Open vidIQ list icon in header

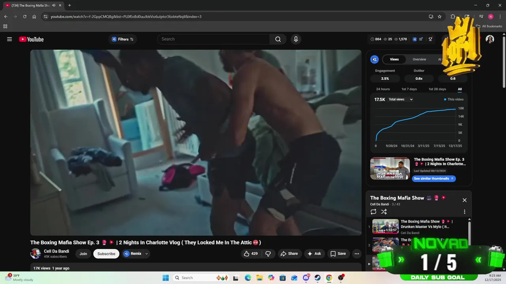pyautogui.click(x=421, y=39)
